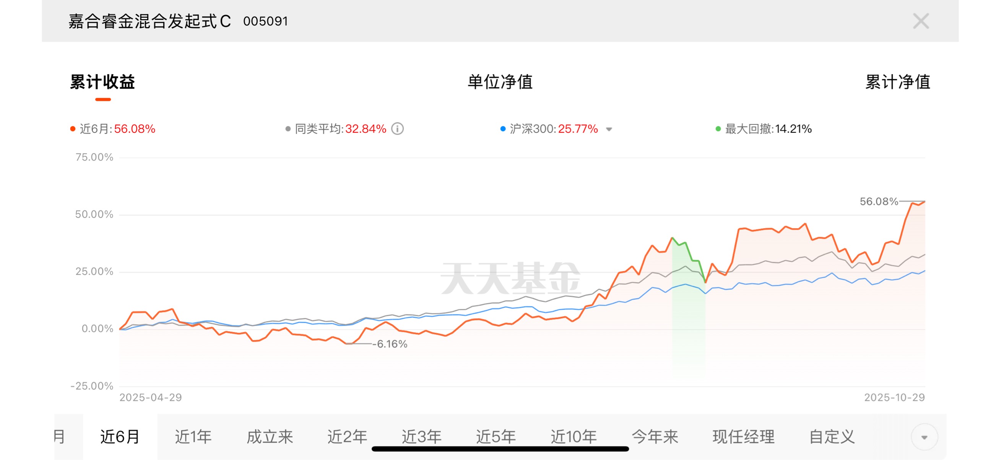This screenshot has height=460, width=1001.
Task: Open the 自定义 custom range option
Action: 832,437
